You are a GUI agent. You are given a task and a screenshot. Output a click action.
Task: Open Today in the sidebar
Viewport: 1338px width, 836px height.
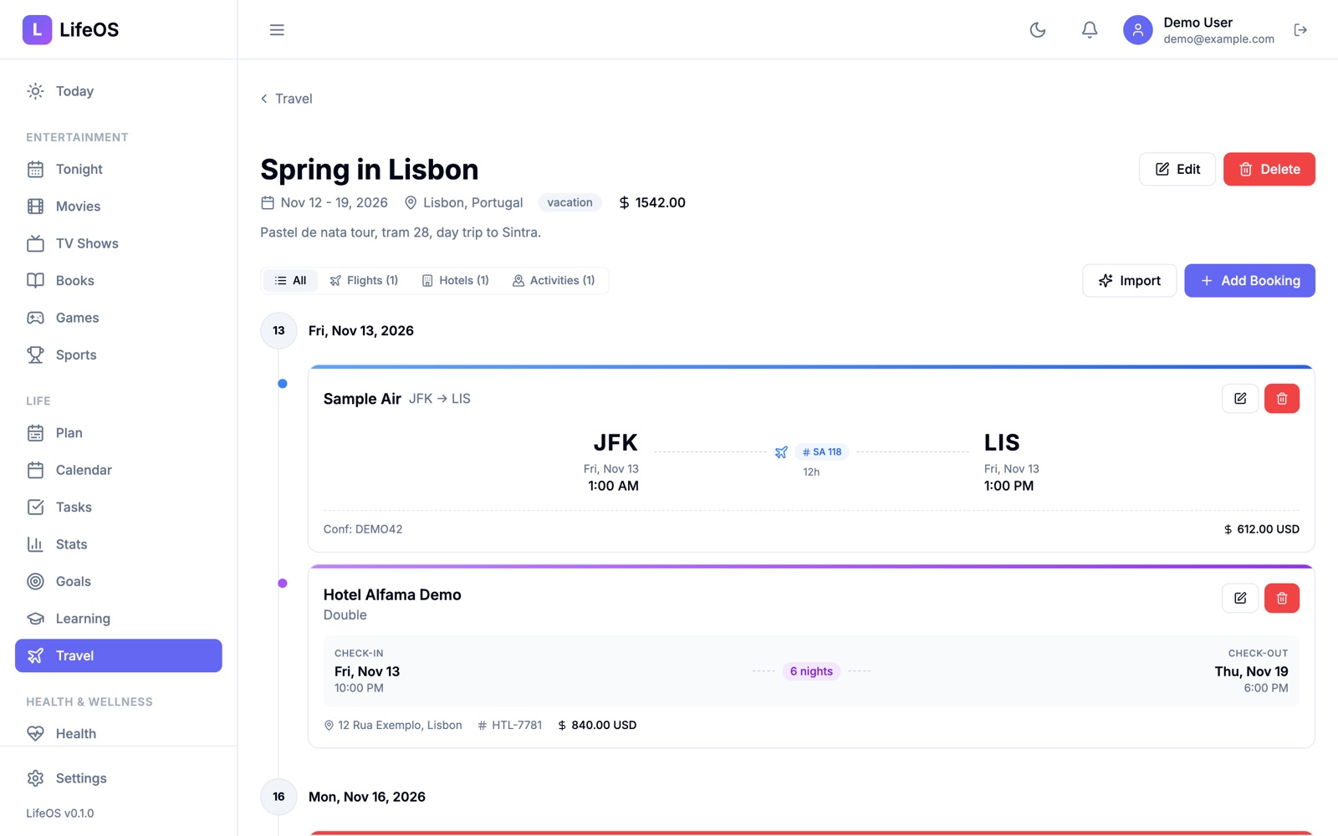(119, 91)
